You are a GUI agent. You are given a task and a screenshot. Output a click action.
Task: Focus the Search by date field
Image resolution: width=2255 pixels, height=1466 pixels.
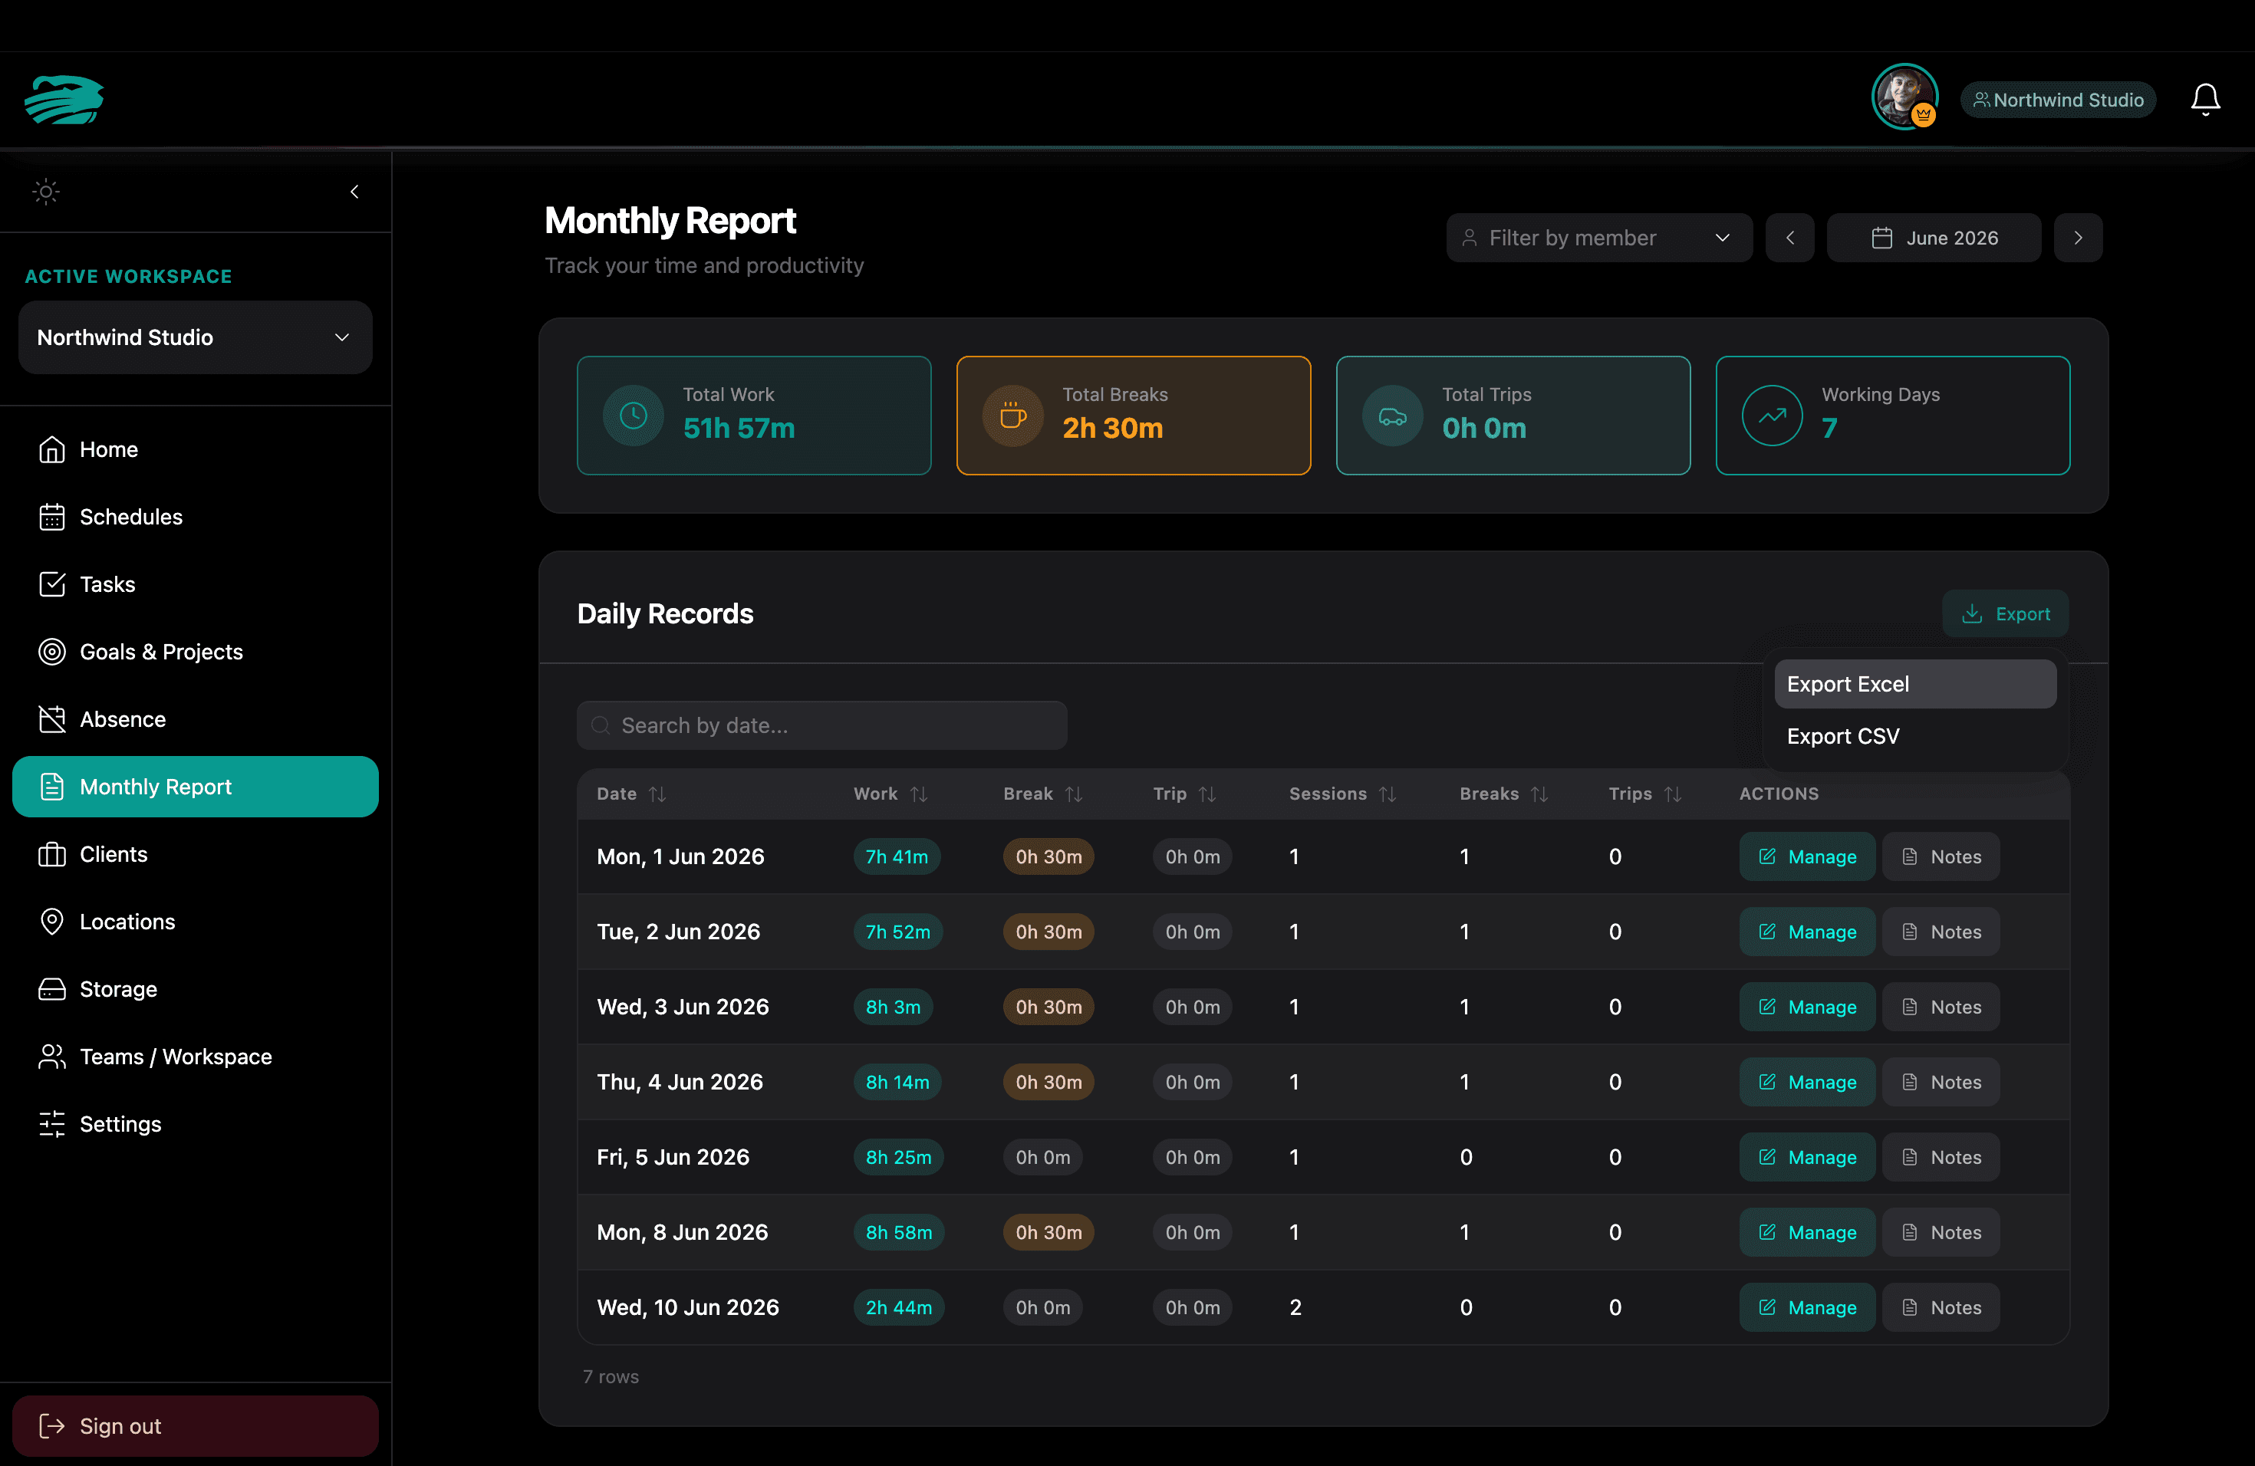coord(821,725)
